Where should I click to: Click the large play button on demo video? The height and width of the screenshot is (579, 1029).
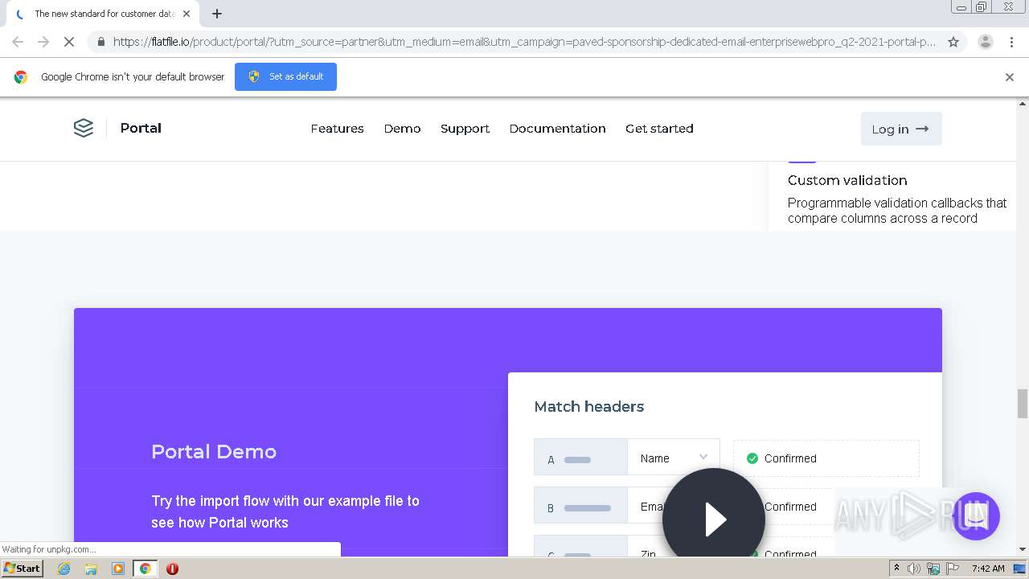coord(714,519)
